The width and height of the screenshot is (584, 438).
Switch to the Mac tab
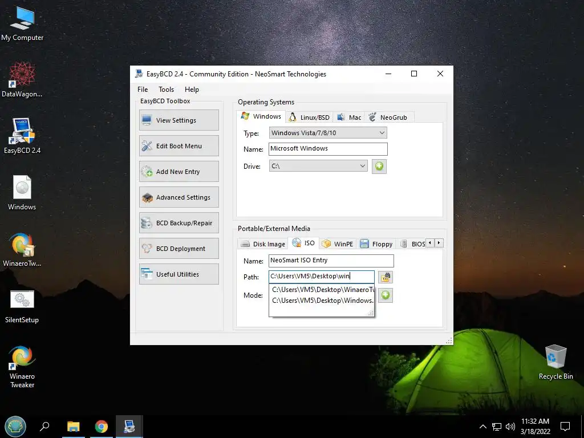point(349,117)
